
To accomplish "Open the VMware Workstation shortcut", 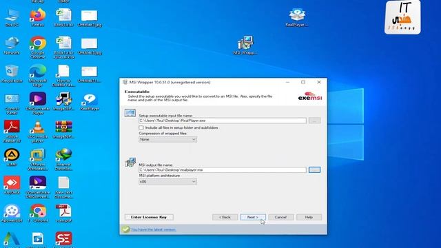I will pos(38,159).
